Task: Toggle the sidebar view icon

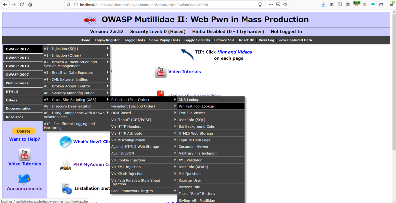Action: pos(340,4)
